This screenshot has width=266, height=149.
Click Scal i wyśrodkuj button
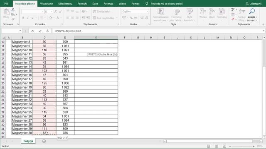click(104, 18)
